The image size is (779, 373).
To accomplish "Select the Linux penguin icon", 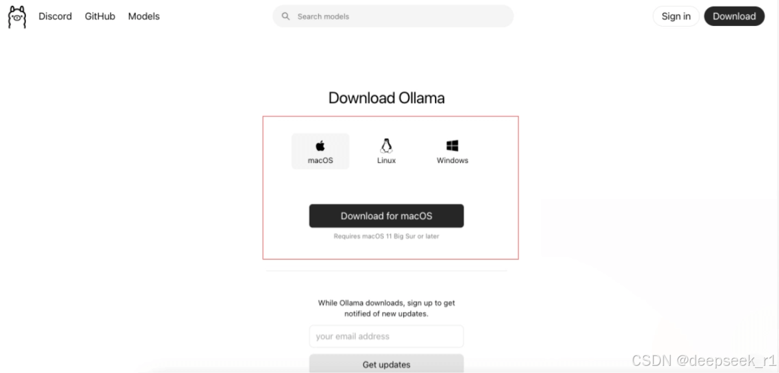I will point(386,145).
